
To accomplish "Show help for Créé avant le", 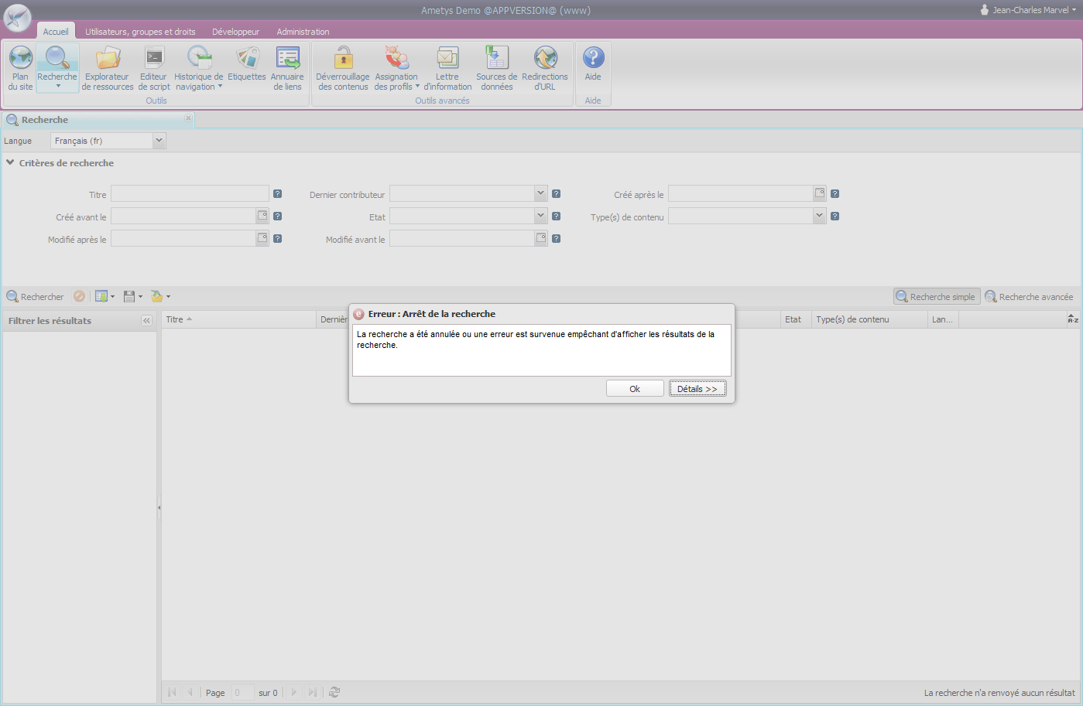I will pos(277,217).
